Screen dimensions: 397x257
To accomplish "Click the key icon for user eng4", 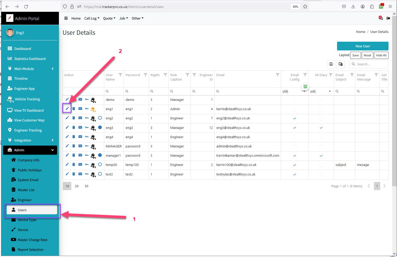I will click(87, 137).
